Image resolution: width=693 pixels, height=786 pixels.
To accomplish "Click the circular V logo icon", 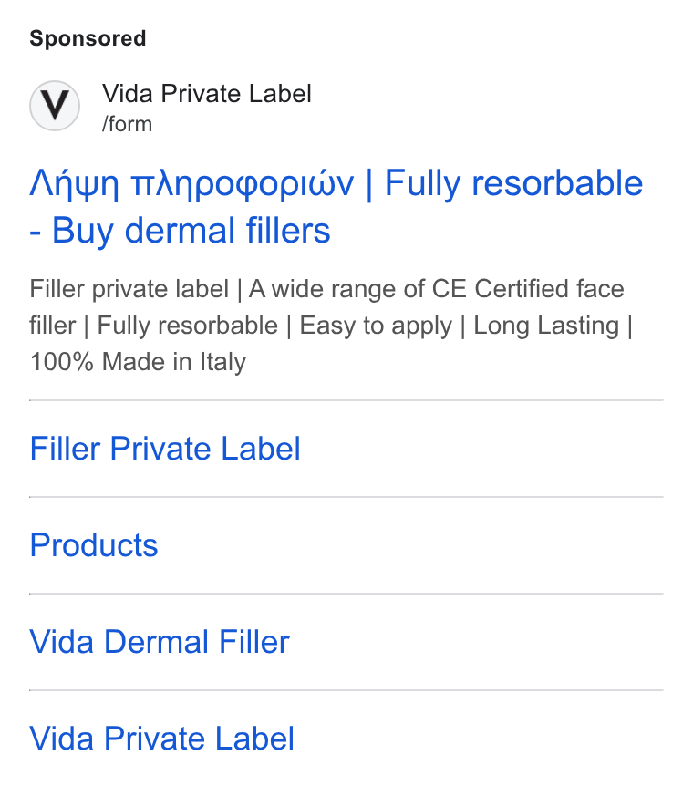I will (x=55, y=106).
